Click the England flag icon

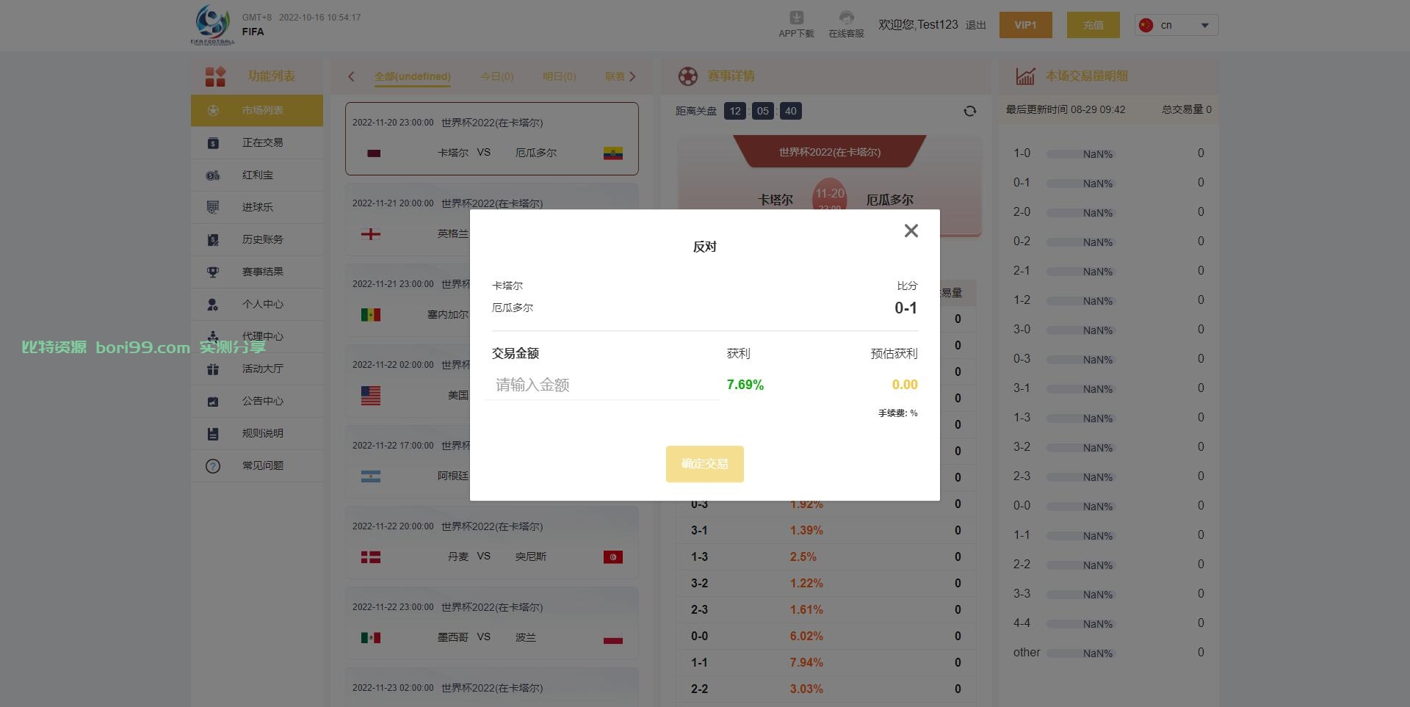(371, 234)
